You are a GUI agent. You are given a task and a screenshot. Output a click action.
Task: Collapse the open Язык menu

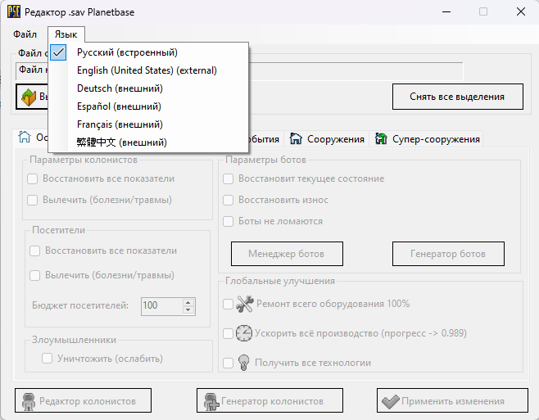(x=66, y=34)
